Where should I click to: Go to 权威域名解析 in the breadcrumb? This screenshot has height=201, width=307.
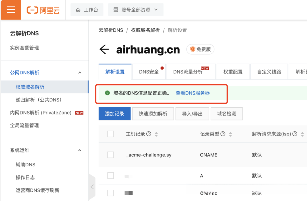pyautogui.click(x=145, y=30)
